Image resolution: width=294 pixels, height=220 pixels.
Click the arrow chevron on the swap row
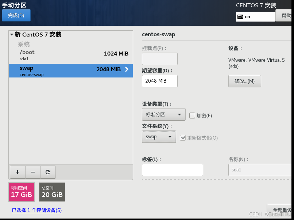pos(127,69)
